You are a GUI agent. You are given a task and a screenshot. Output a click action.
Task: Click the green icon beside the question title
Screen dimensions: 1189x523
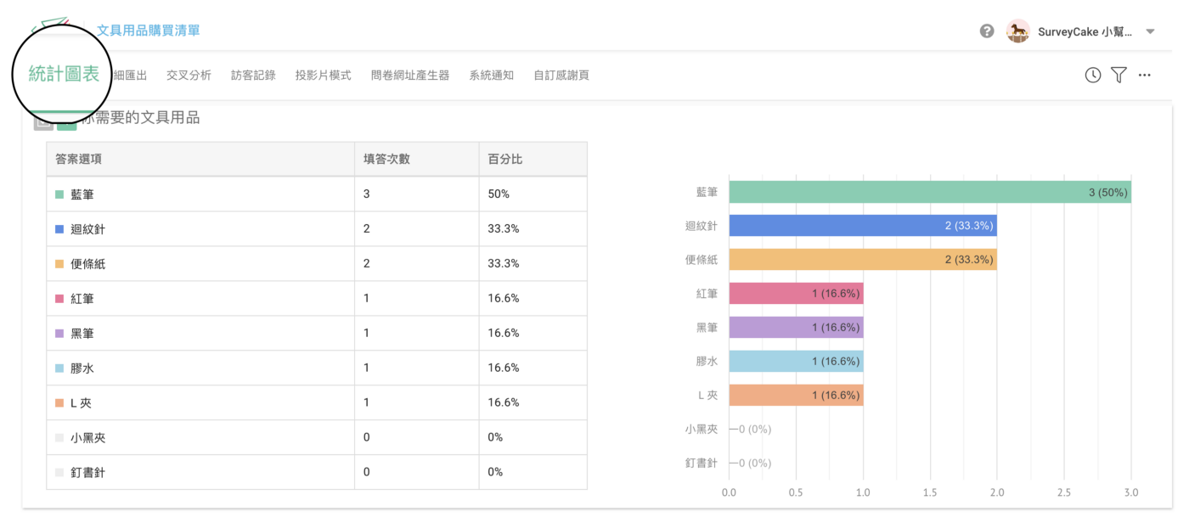pos(67,122)
